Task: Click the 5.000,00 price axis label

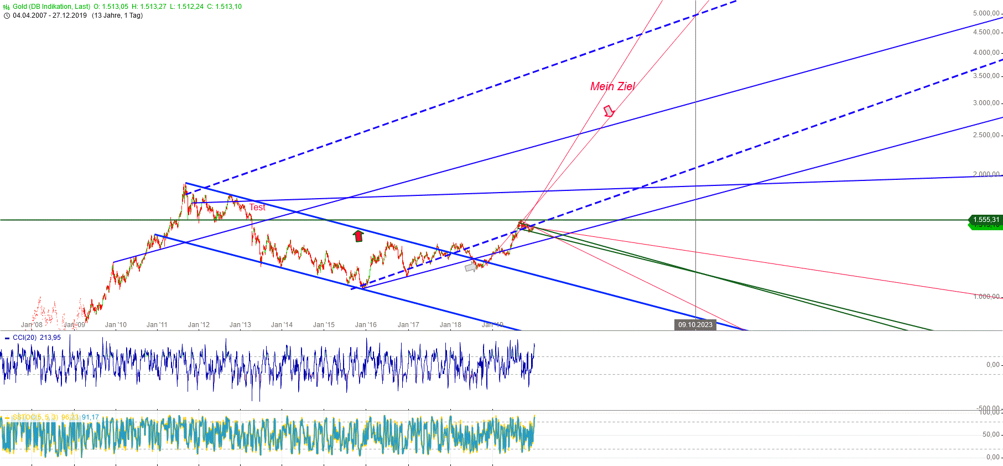Action: [x=986, y=13]
